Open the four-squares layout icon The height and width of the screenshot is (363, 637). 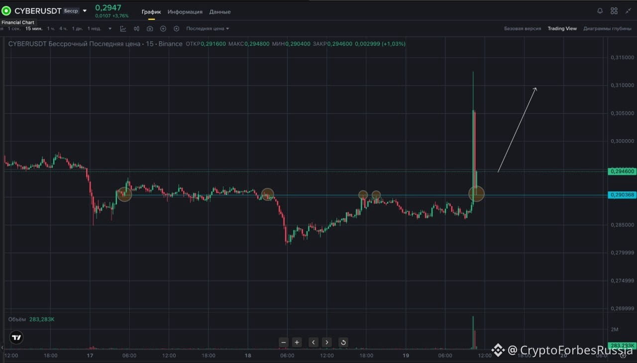pos(614,10)
